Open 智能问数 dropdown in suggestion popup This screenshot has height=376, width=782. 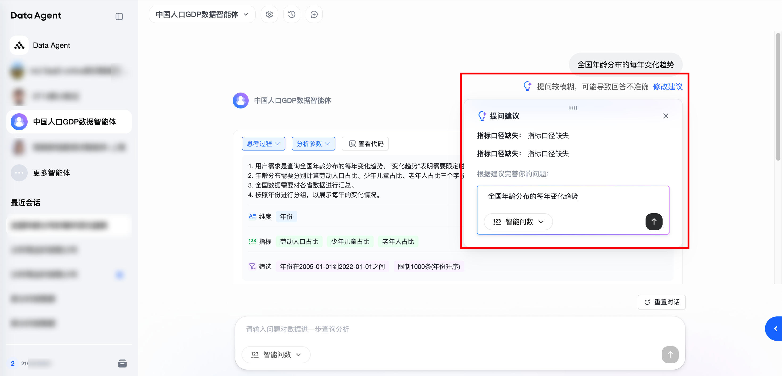pos(518,222)
